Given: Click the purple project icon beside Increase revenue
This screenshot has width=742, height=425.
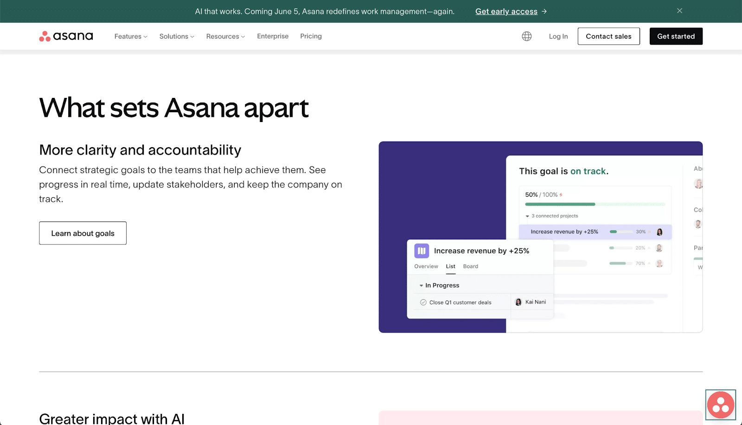Looking at the screenshot, I should pyautogui.click(x=422, y=251).
